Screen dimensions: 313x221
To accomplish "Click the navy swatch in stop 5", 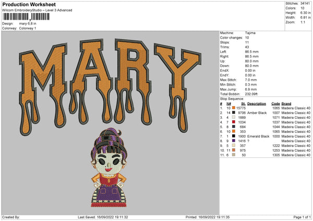I will coord(234,127).
